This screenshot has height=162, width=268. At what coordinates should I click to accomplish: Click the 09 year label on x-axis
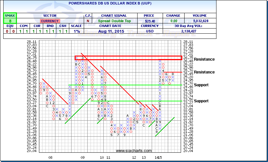(82, 158)
